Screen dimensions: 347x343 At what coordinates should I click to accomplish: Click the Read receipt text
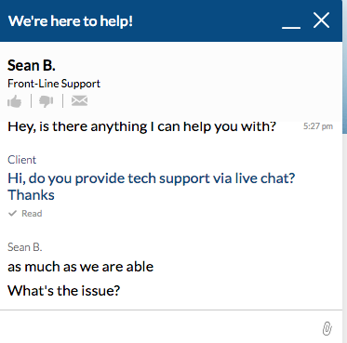point(32,214)
